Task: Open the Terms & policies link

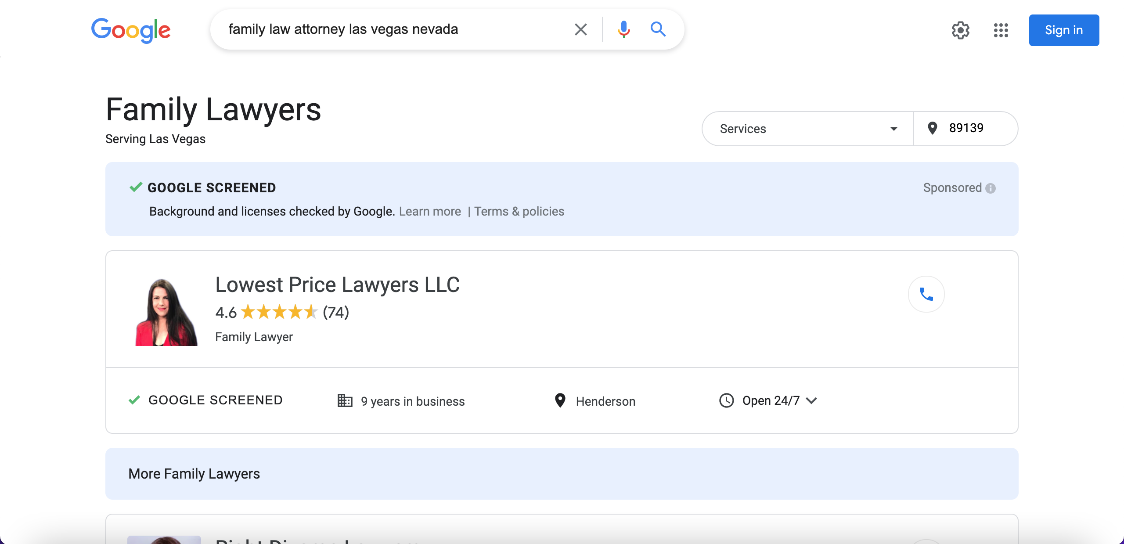Action: pyautogui.click(x=519, y=212)
